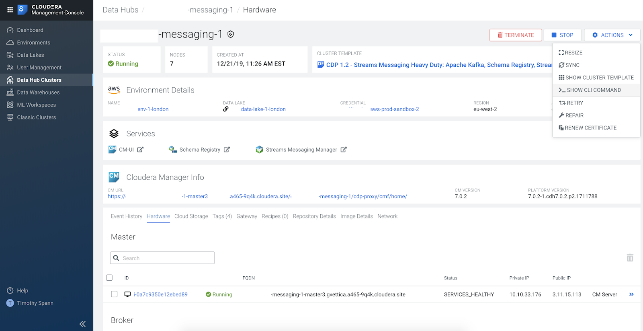Viewport: 643px width, 331px height.
Task: Open the Image Details tab
Action: coord(356,216)
